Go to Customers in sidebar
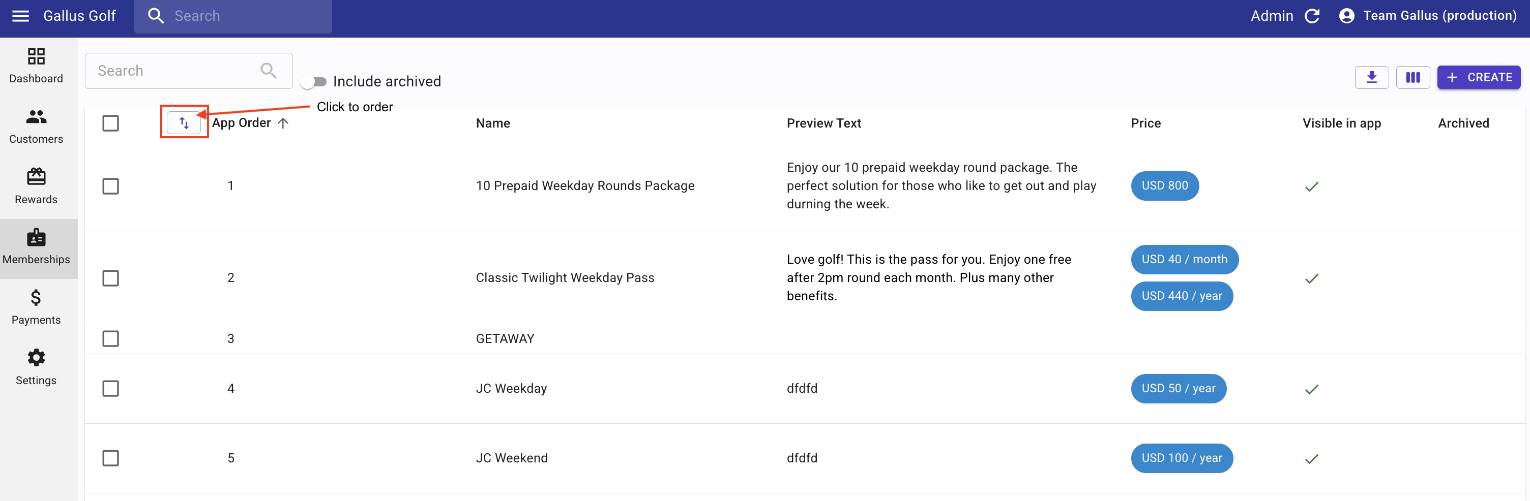The height and width of the screenshot is (501, 1530). pos(36,127)
